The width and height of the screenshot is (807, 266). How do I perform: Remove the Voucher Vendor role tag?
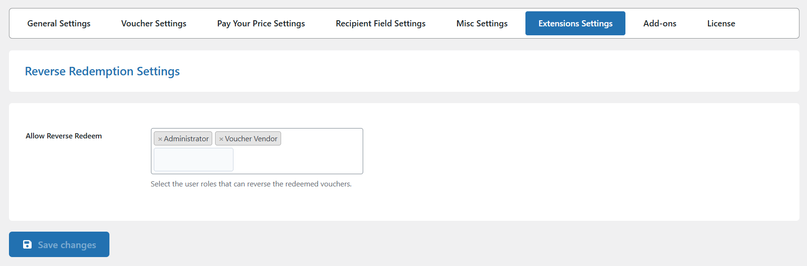(221, 139)
